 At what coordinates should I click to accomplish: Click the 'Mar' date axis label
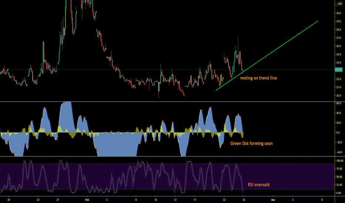click(273, 200)
